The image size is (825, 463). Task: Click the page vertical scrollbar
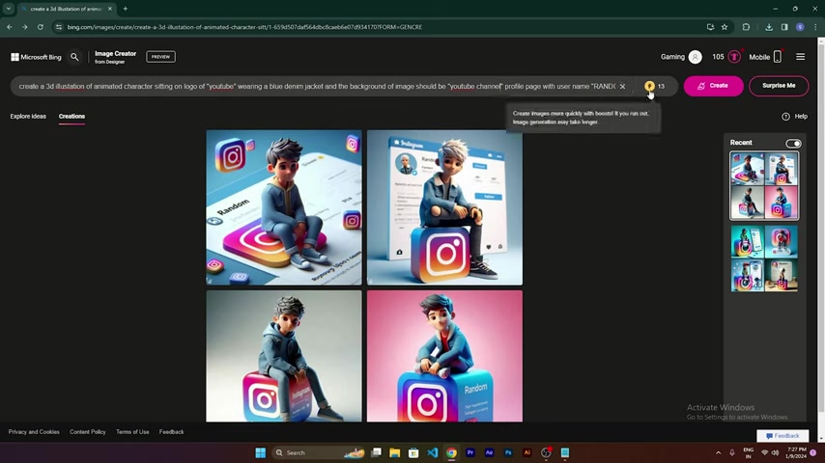click(x=821, y=239)
